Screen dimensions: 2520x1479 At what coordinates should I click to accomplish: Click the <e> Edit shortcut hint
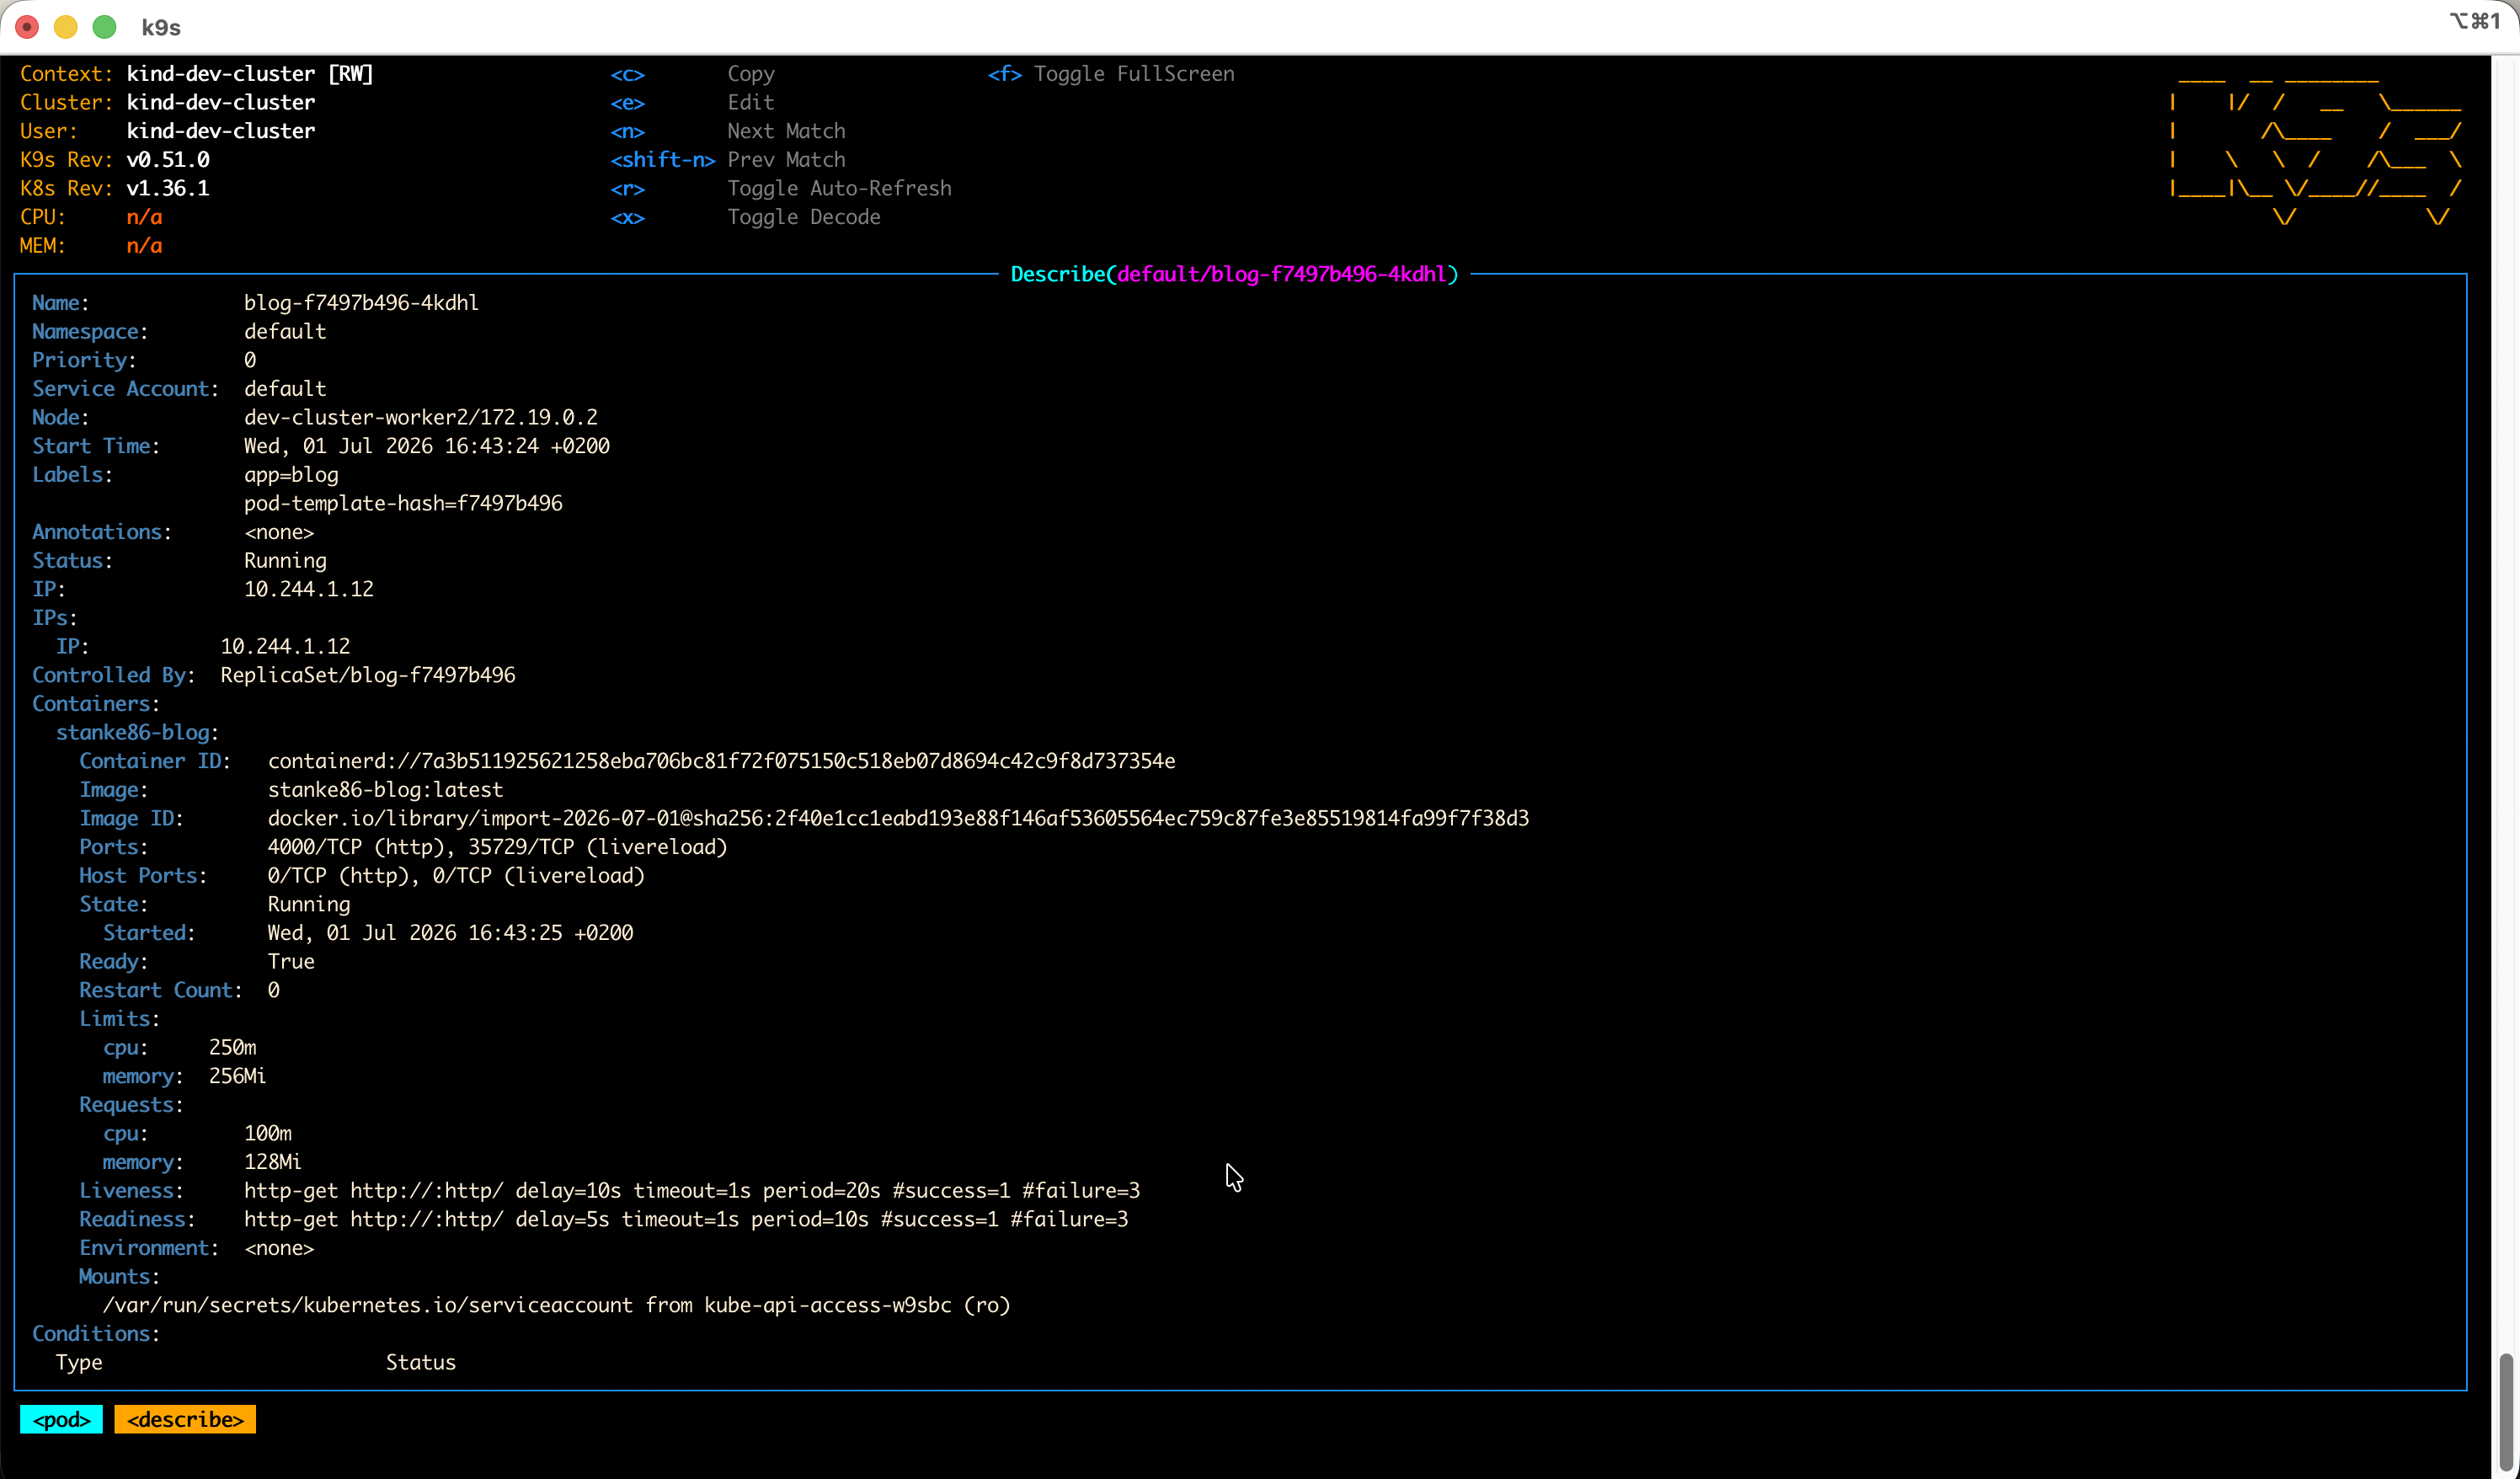tap(692, 103)
